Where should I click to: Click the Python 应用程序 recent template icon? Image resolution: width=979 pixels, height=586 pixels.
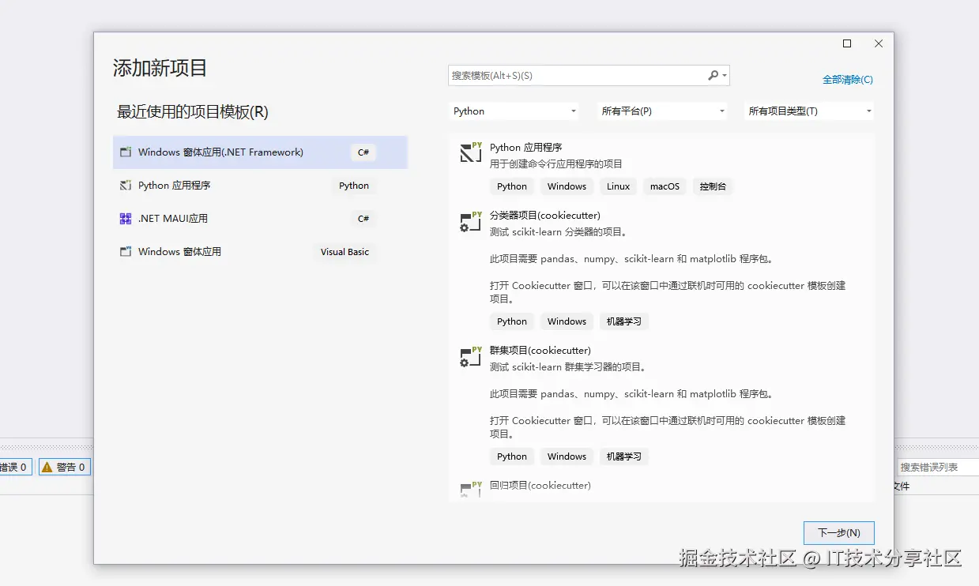(125, 186)
